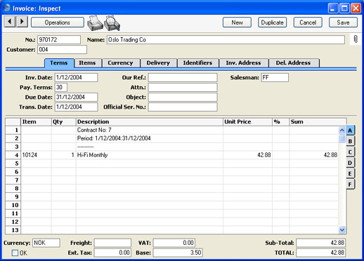Screen dimensions: 364x261
Task: Switch to the Items tab
Action: (87, 63)
